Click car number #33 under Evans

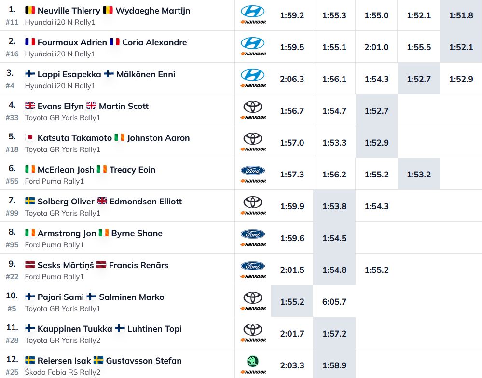pos(12,117)
